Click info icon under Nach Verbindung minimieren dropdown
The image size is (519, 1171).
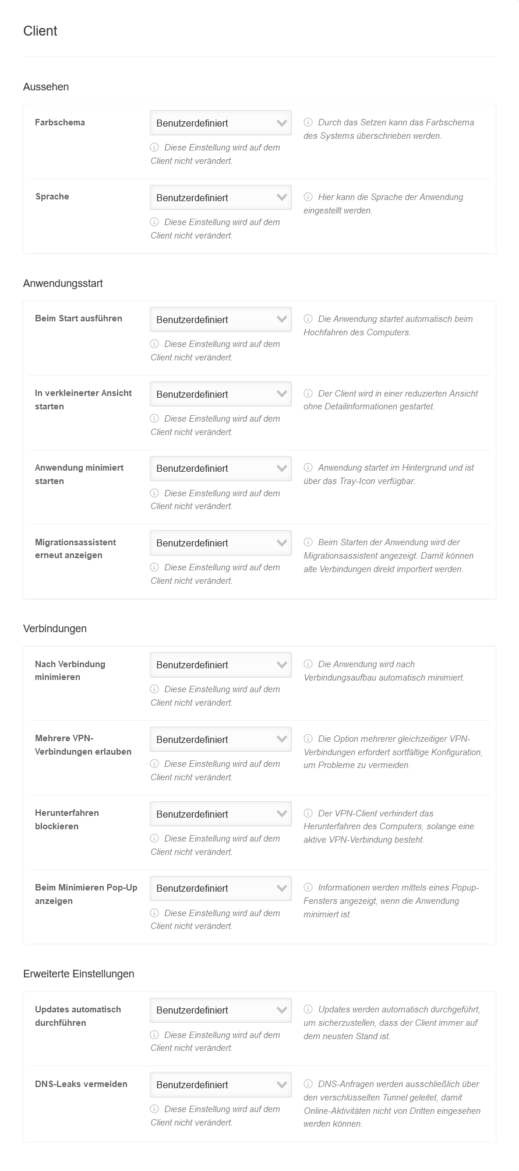pos(155,689)
